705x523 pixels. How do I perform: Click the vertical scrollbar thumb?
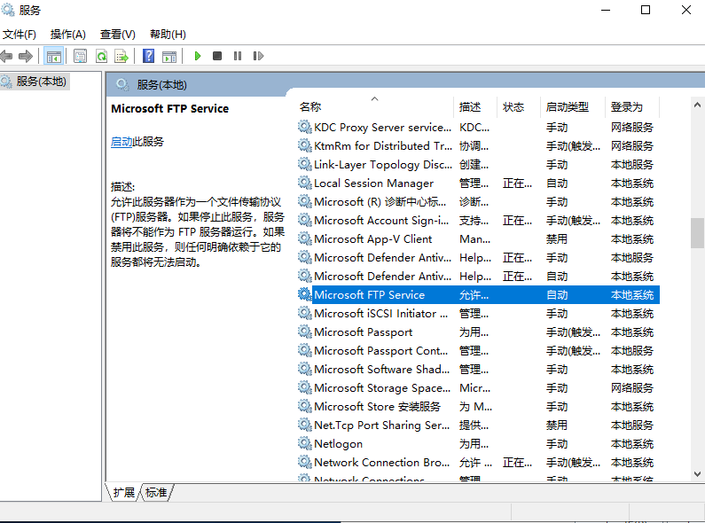point(697,233)
